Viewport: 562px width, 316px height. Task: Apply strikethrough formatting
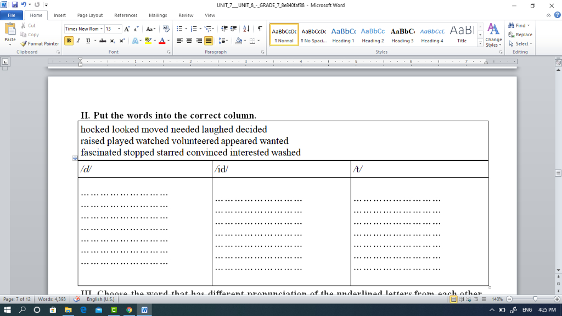[x=103, y=41]
